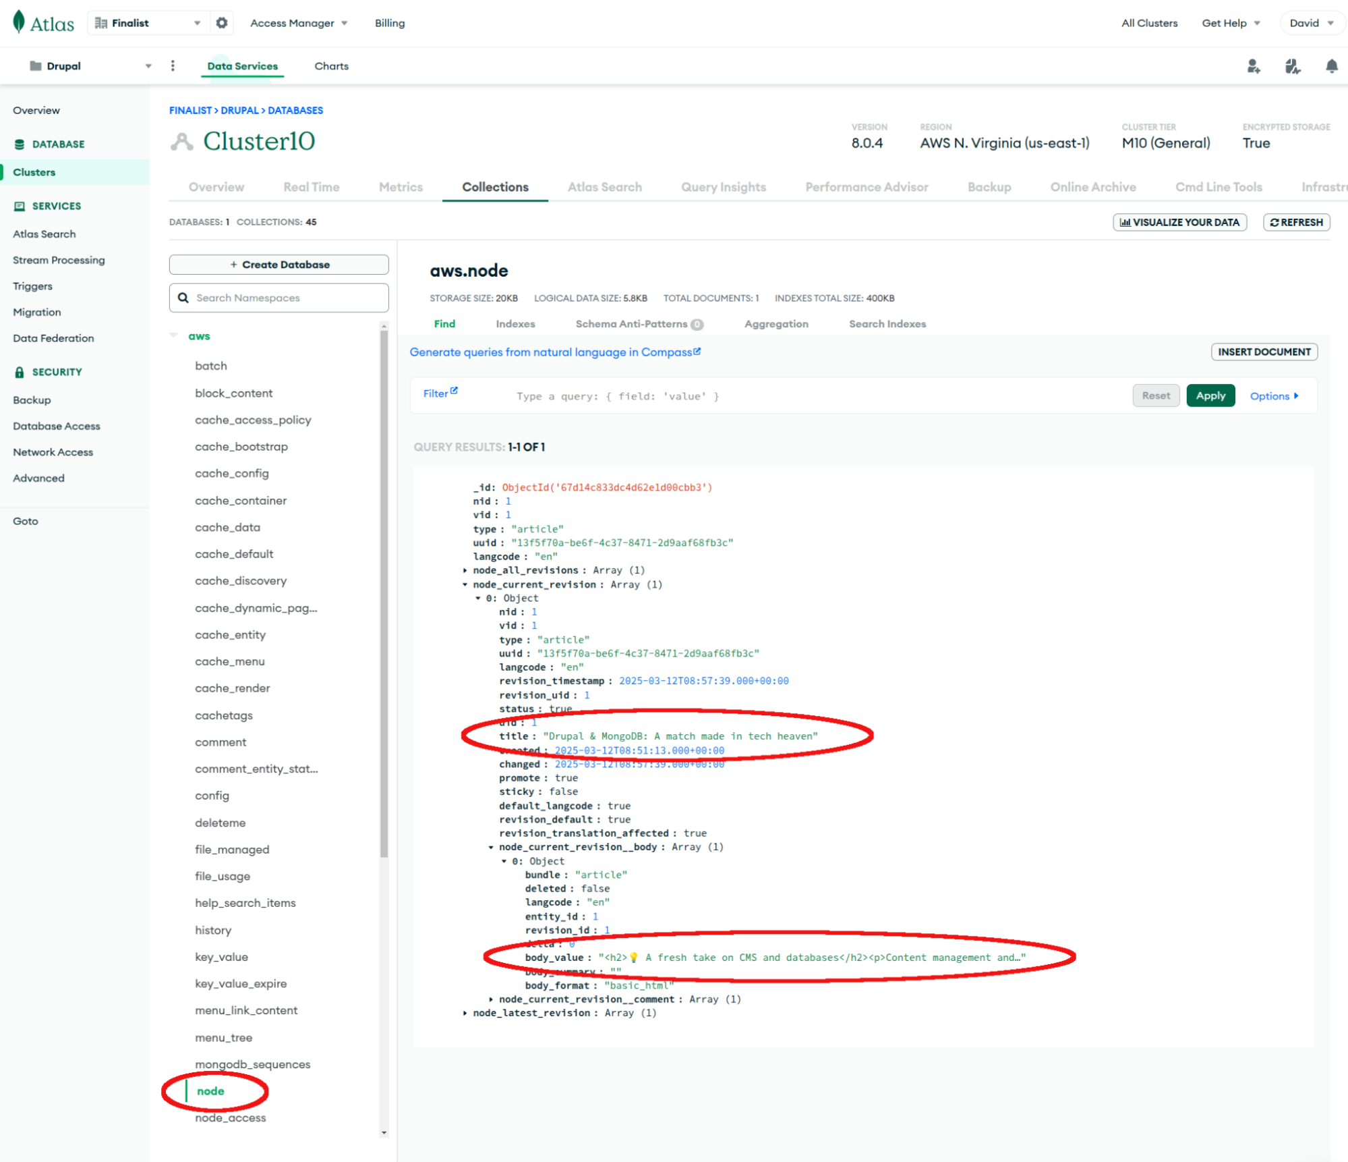Expand node_all_revisions array
1348x1162 pixels.
point(465,570)
